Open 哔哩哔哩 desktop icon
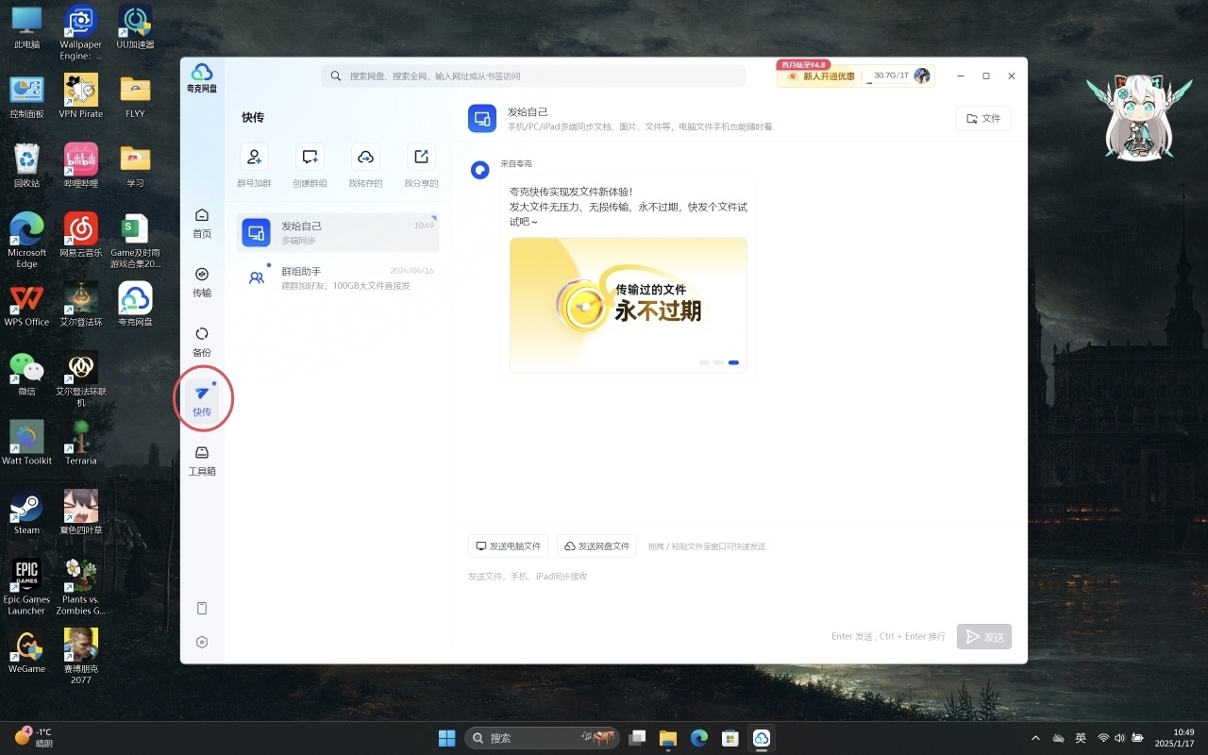Viewport: 1208px width, 755px height. pyautogui.click(x=81, y=166)
